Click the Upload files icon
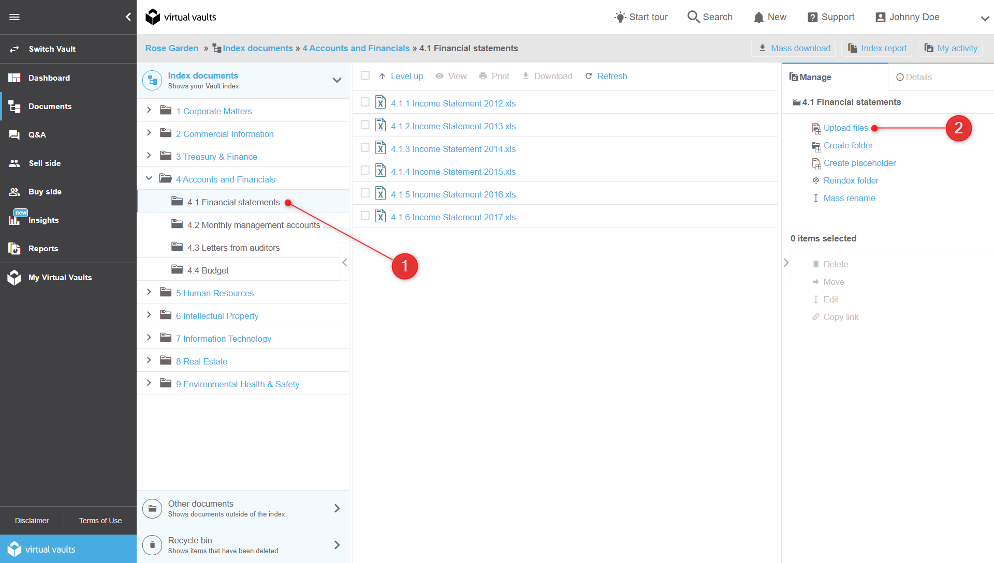Image resolution: width=994 pixels, height=563 pixels. point(816,128)
